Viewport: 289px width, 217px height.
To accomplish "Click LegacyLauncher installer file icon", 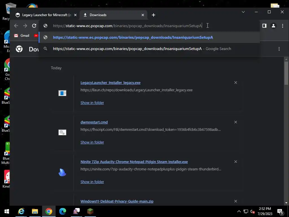I will coord(62,93).
